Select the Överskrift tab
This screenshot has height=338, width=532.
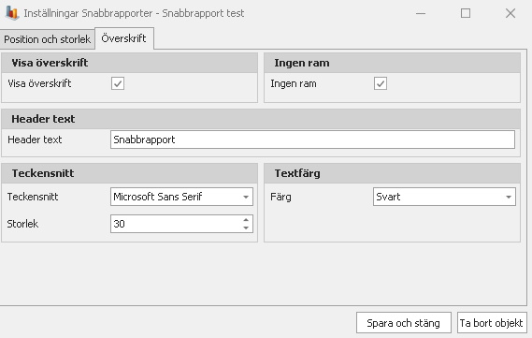pos(123,38)
